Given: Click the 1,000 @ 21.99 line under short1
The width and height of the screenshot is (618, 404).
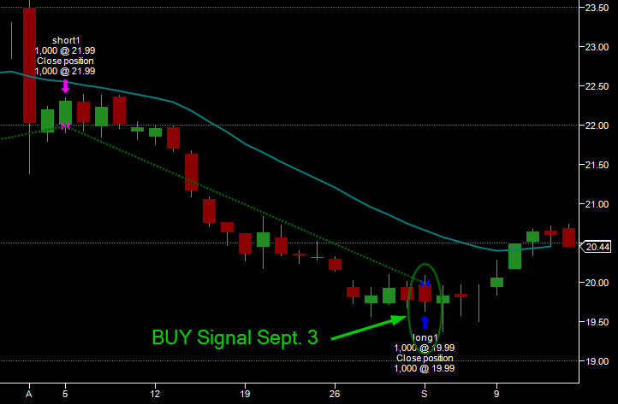Looking at the screenshot, I should [65, 50].
